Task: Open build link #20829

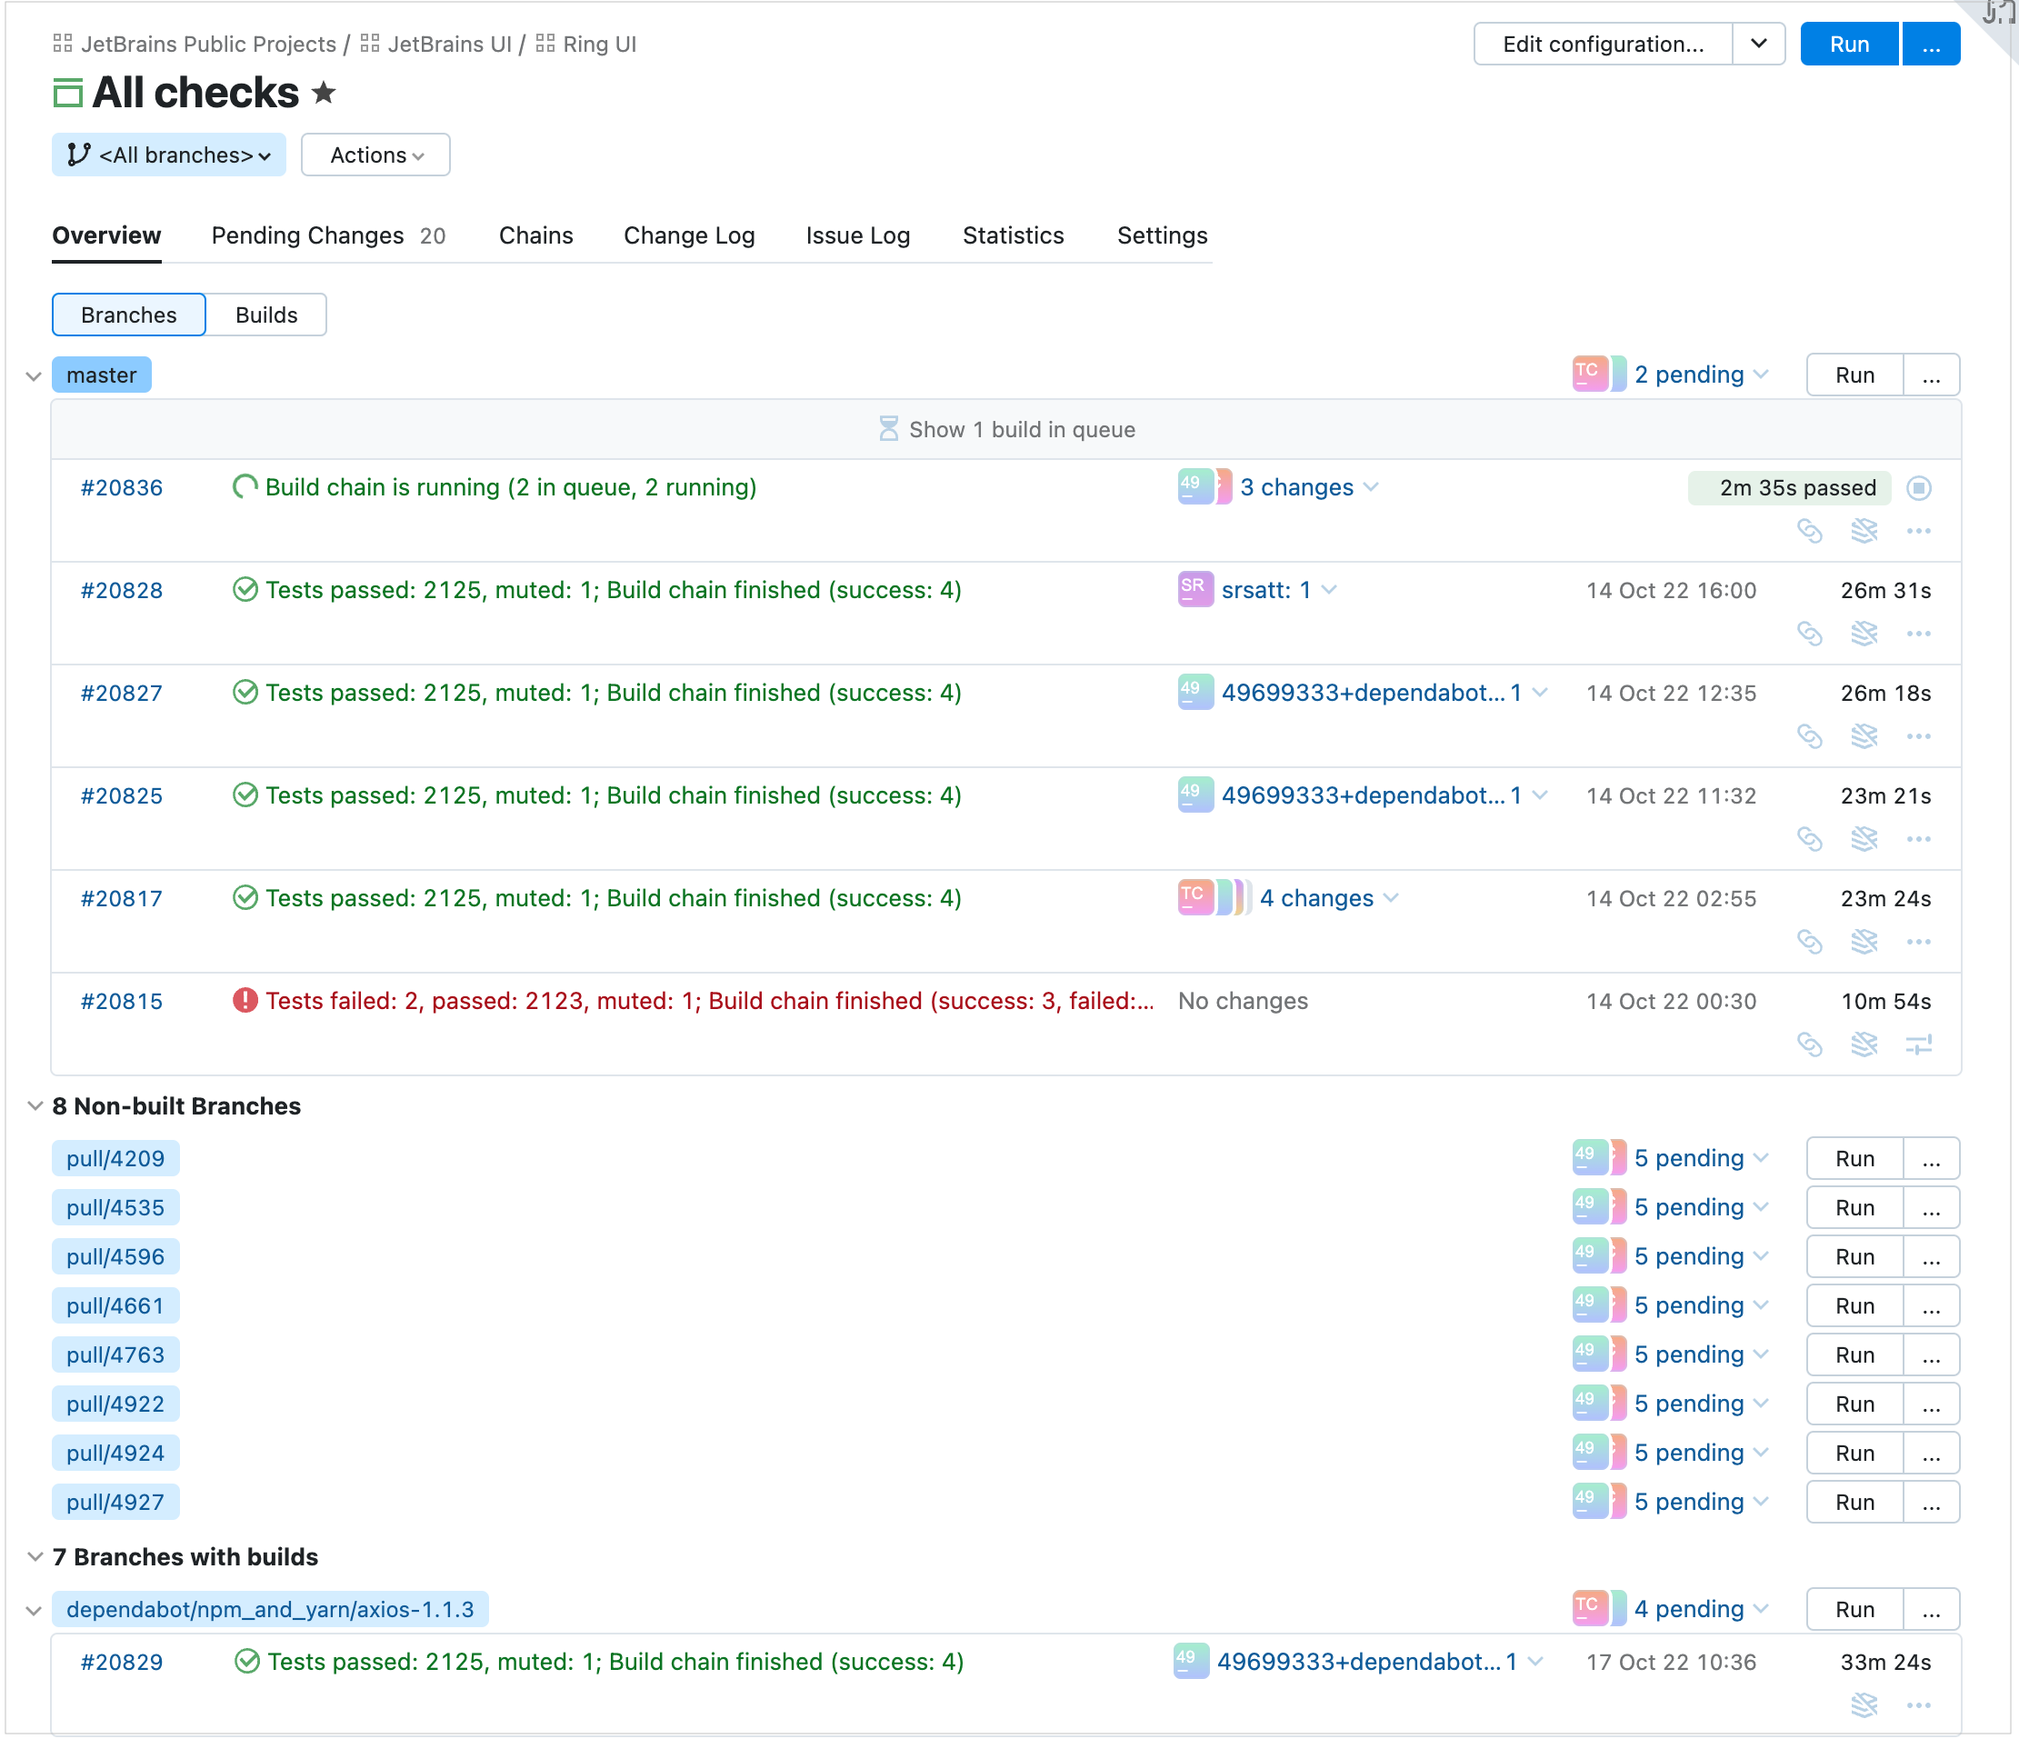Action: (121, 1662)
